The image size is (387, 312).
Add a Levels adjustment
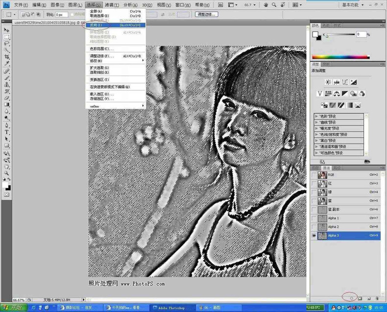(x=337, y=82)
